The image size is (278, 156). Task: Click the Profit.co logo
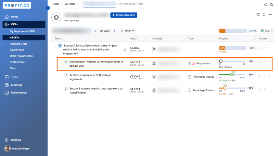(17, 6)
